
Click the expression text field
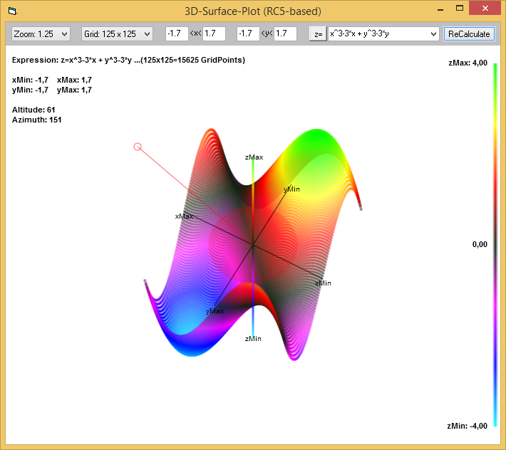pos(376,33)
